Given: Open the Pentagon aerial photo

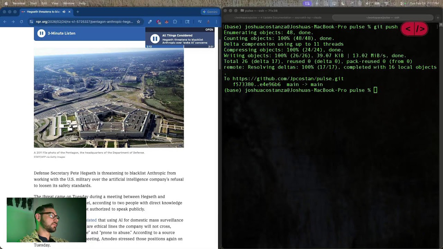Looking at the screenshot, I should click(109, 98).
